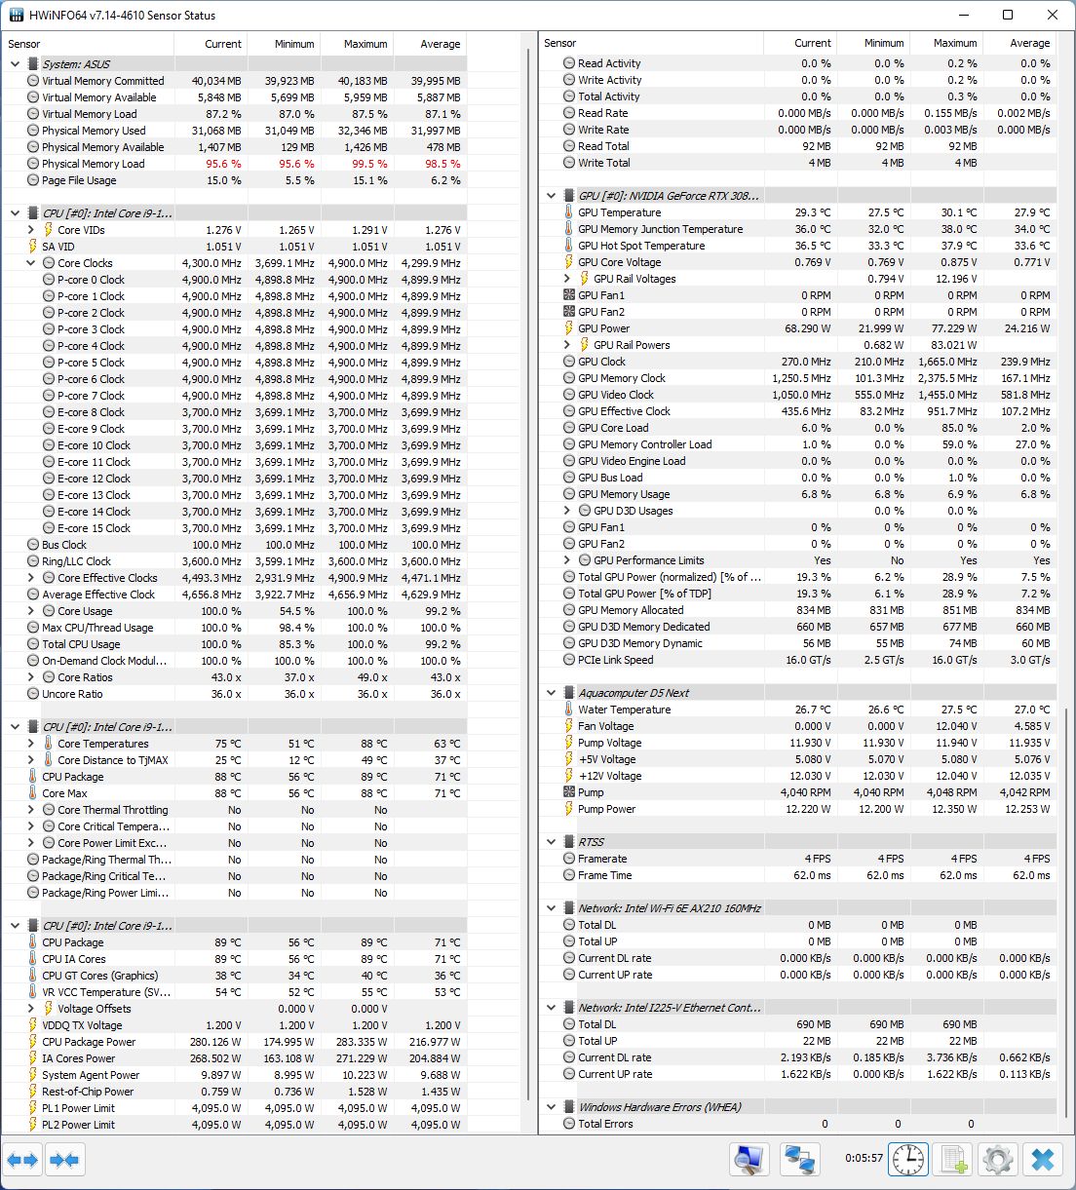Expand the GPU D3D Usages row

(567, 511)
